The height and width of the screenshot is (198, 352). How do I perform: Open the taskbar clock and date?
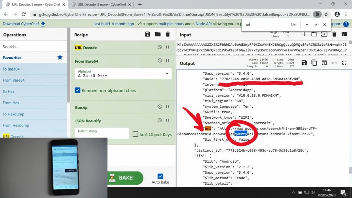(327, 192)
